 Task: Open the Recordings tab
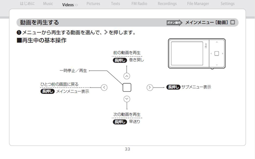coord(167,4)
